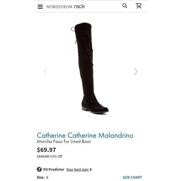Click the recommended size number 8
Image resolution: width=181 pixels, height=181 pixels.
click(x=90, y=169)
